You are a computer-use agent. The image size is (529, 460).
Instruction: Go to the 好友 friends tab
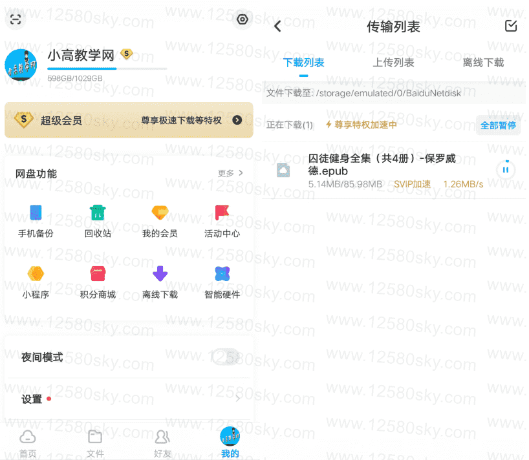(x=162, y=443)
